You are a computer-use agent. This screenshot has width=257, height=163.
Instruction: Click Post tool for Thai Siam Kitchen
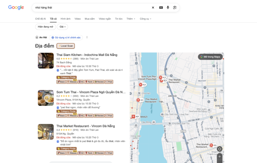(x=109, y=81)
